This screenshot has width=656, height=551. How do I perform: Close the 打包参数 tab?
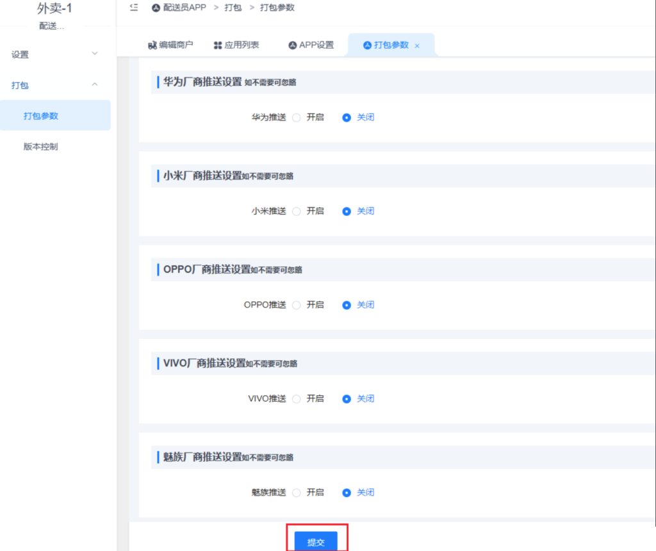click(417, 46)
